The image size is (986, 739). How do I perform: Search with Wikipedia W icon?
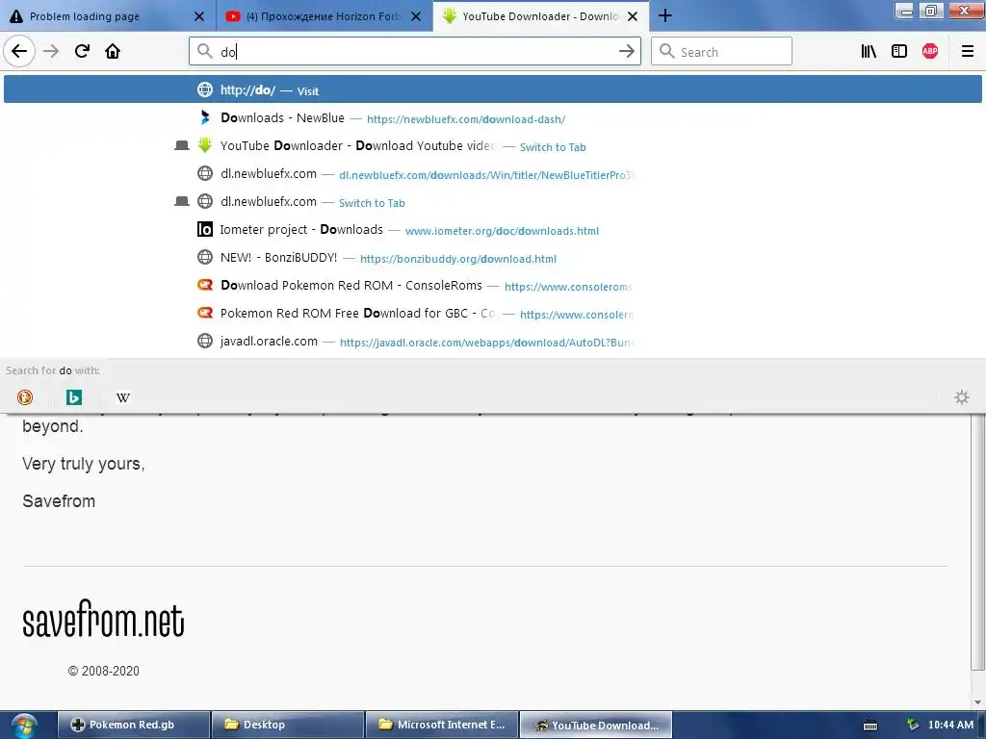click(x=123, y=397)
